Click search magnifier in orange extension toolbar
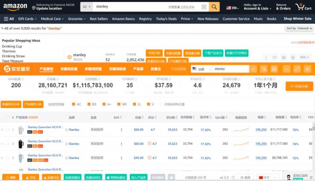The height and width of the screenshot is (181, 315). click(253, 69)
